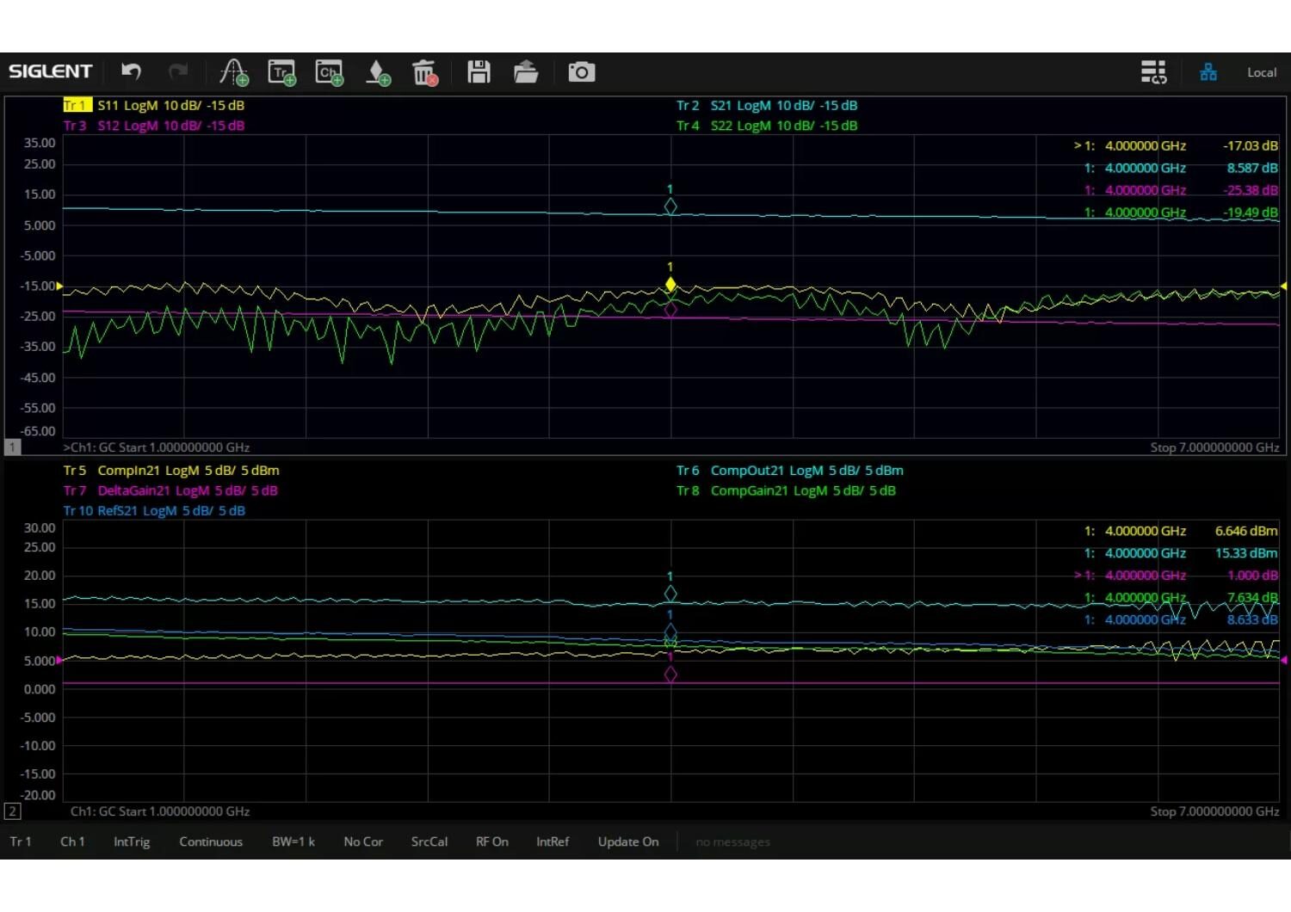Screen dimensions: 1291x912
Task: Click the delete trash can icon
Action: tap(425, 72)
